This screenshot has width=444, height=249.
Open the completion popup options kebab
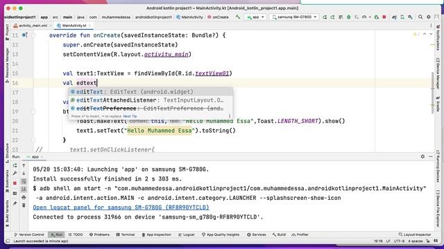point(230,116)
